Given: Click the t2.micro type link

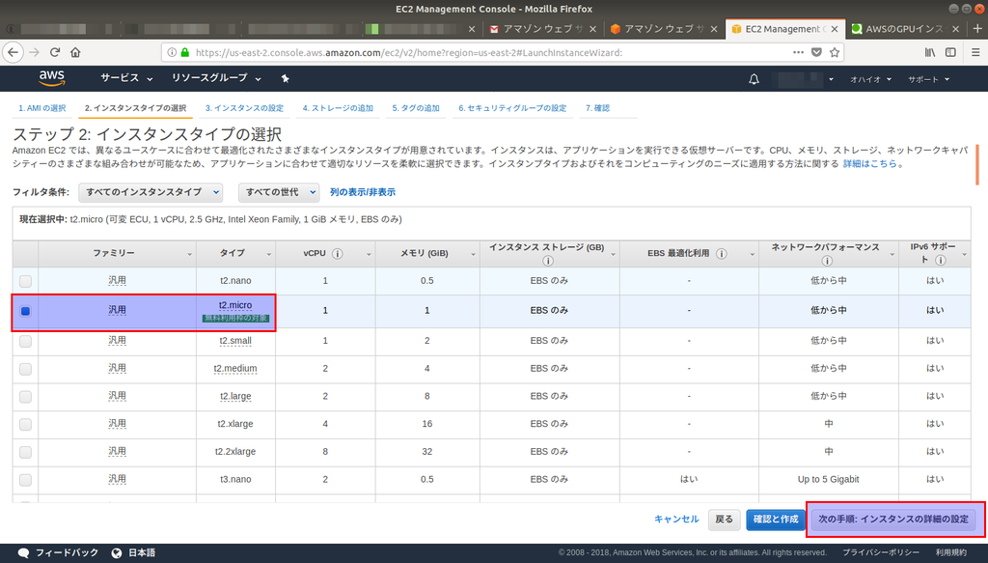Looking at the screenshot, I should pyautogui.click(x=235, y=305).
